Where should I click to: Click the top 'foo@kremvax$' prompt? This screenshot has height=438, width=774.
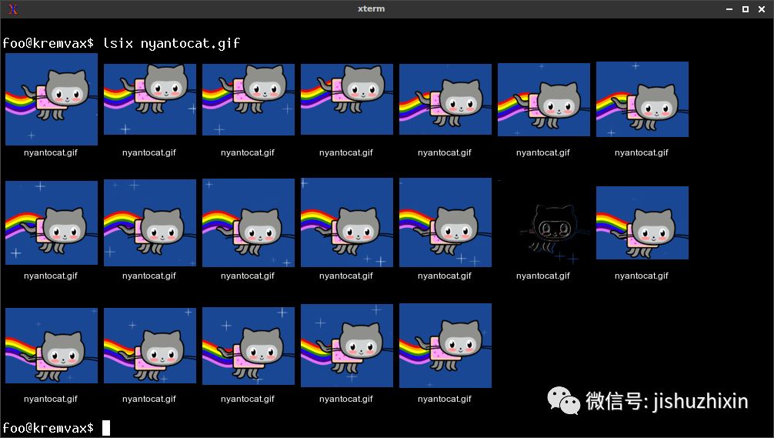(x=48, y=43)
